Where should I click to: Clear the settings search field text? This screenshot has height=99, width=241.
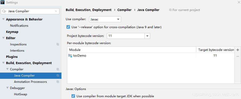click(56, 11)
